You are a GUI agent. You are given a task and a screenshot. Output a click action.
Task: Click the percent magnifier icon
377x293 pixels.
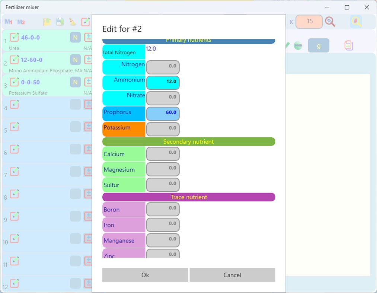tap(330, 22)
